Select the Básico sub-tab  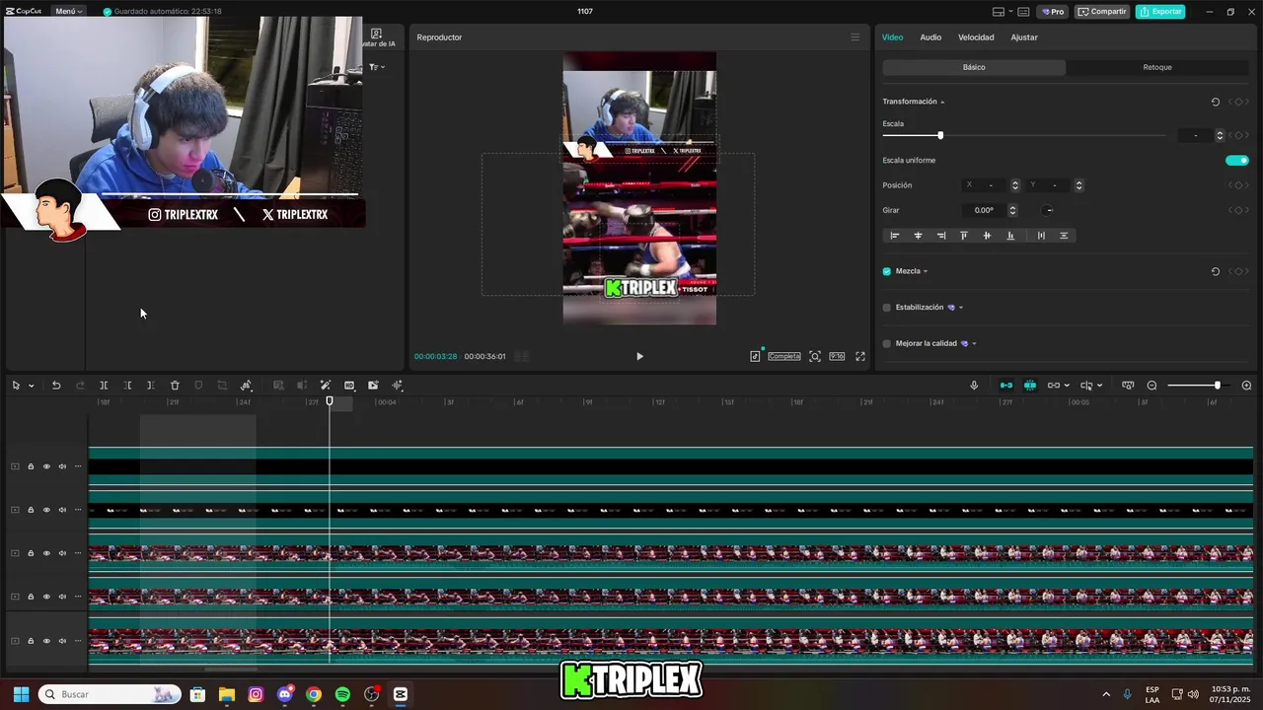[974, 67]
